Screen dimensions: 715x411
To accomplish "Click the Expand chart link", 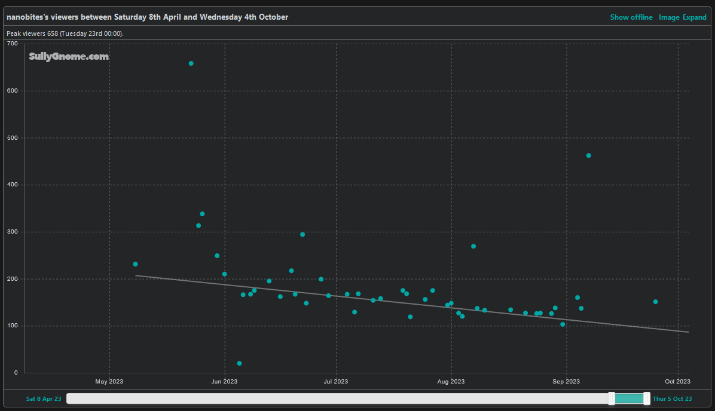I will click(695, 17).
